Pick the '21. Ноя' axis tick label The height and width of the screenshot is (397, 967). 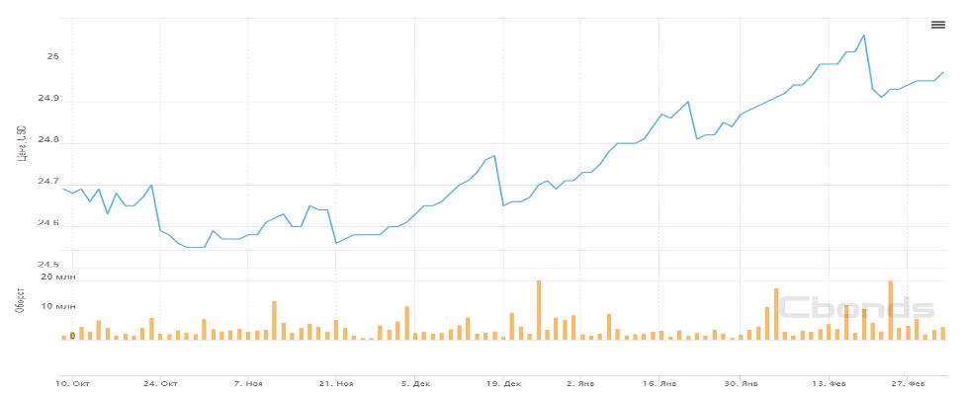(337, 380)
